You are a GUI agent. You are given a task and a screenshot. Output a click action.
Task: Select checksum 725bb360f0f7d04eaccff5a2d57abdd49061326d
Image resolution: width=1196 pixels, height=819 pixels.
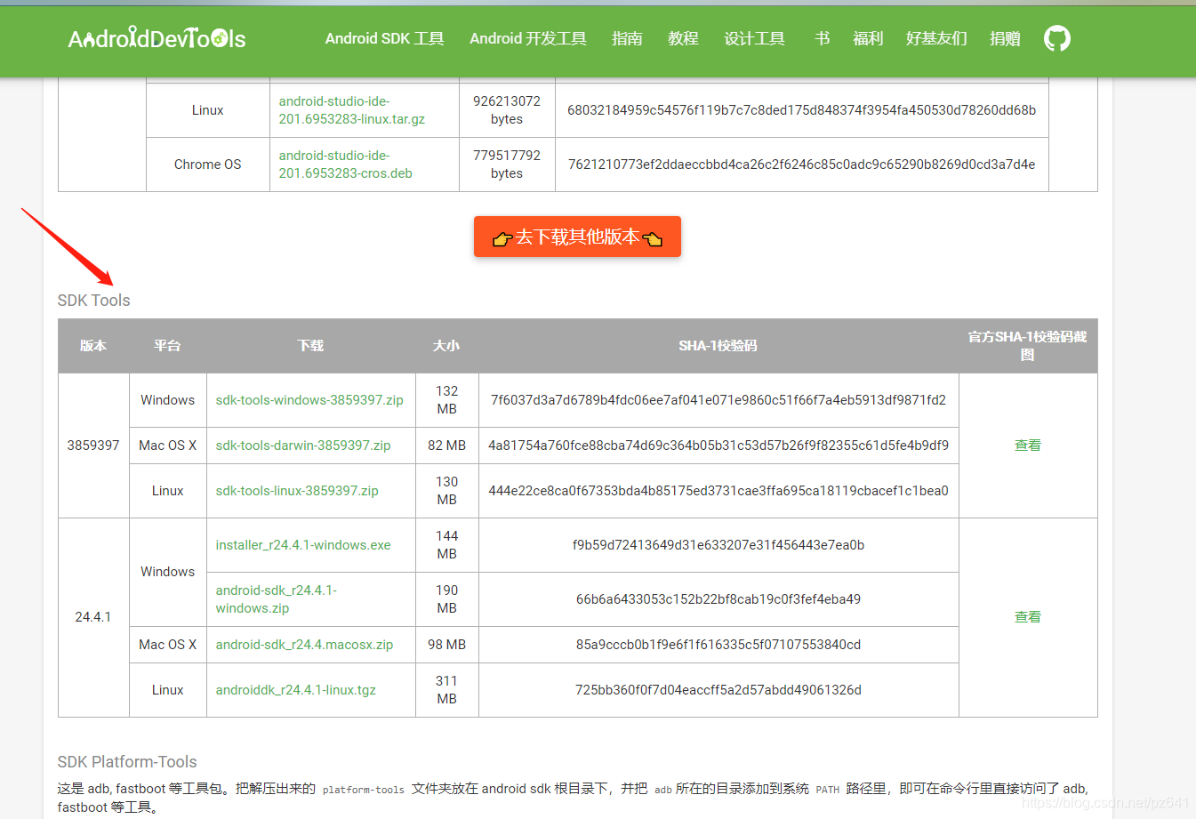(718, 690)
